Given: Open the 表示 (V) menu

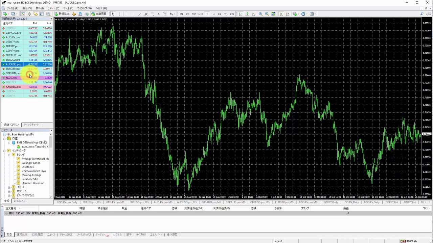Looking at the screenshot, I should (x=27, y=8).
